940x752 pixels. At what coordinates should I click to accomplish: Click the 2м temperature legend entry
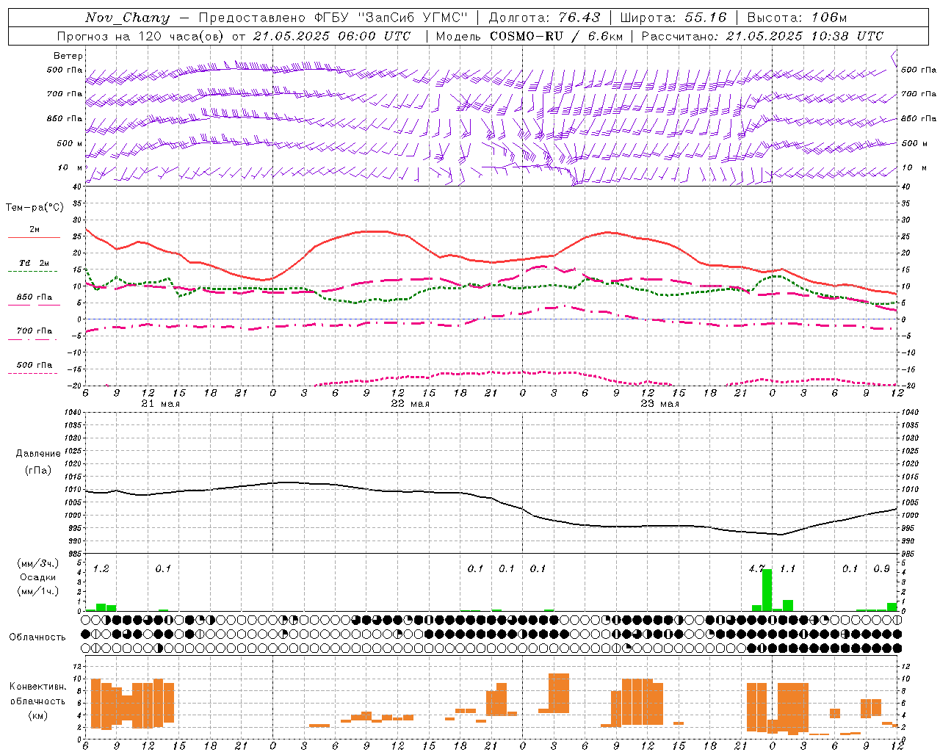[35, 229]
